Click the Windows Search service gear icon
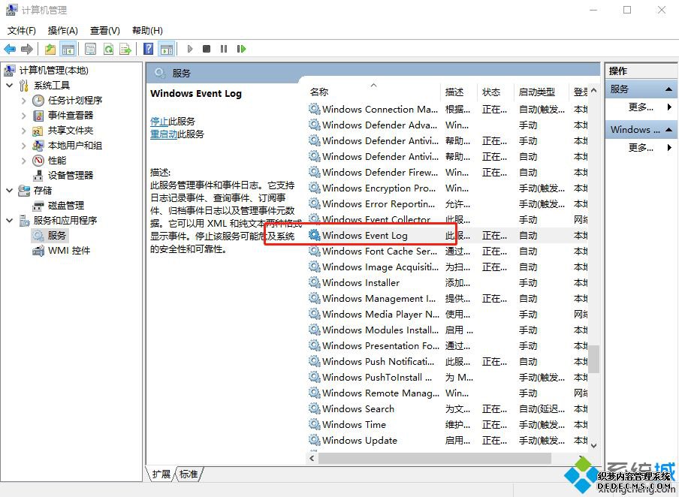This screenshot has height=497, width=679. tap(315, 408)
